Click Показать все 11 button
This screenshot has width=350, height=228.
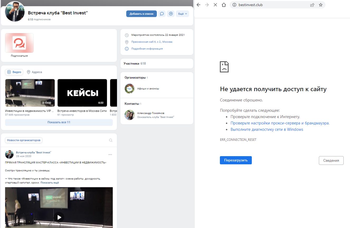[59, 122]
